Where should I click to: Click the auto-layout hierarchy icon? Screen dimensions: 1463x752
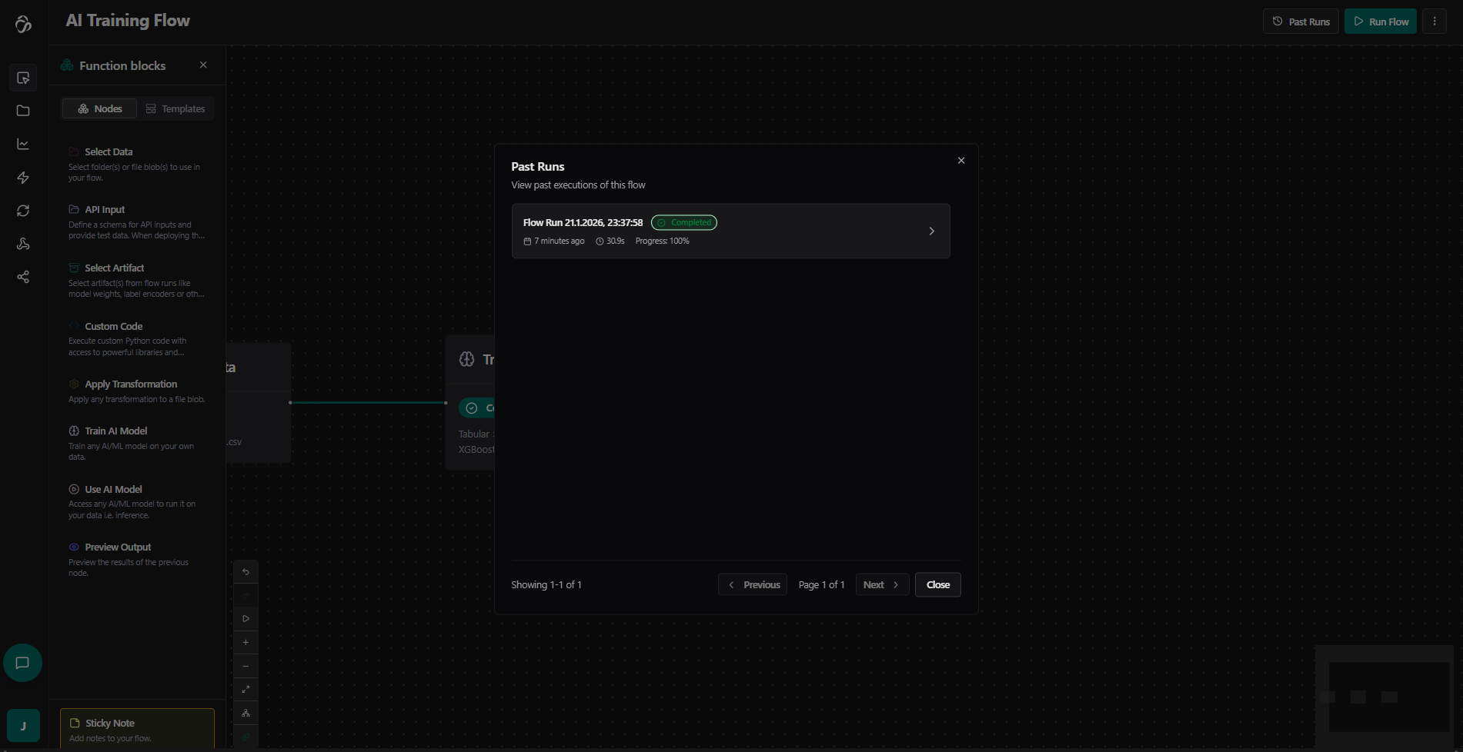[246, 713]
